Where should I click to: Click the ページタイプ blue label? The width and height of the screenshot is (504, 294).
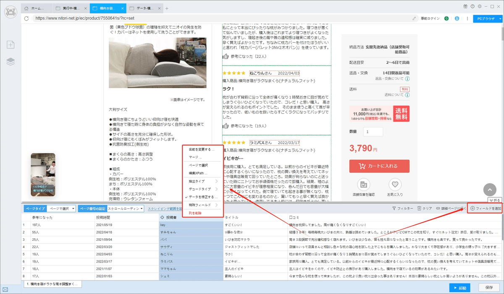pyautogui.click(x=35, y=208)
